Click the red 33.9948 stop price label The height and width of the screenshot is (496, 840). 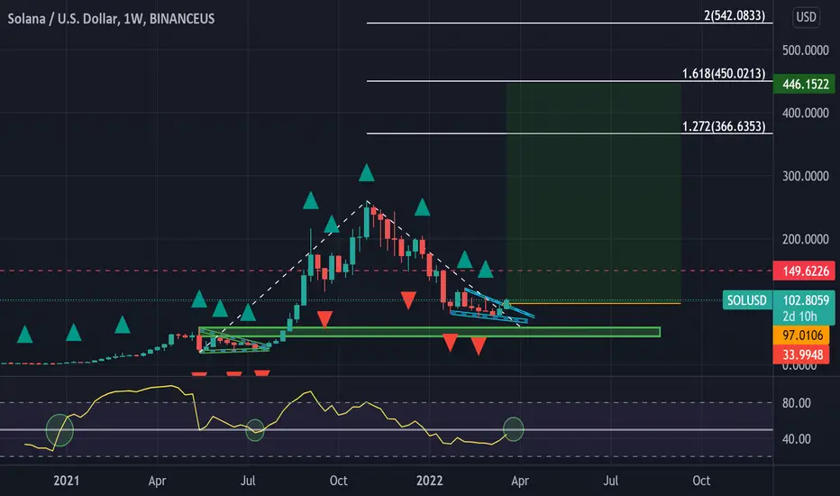(802, 354)
